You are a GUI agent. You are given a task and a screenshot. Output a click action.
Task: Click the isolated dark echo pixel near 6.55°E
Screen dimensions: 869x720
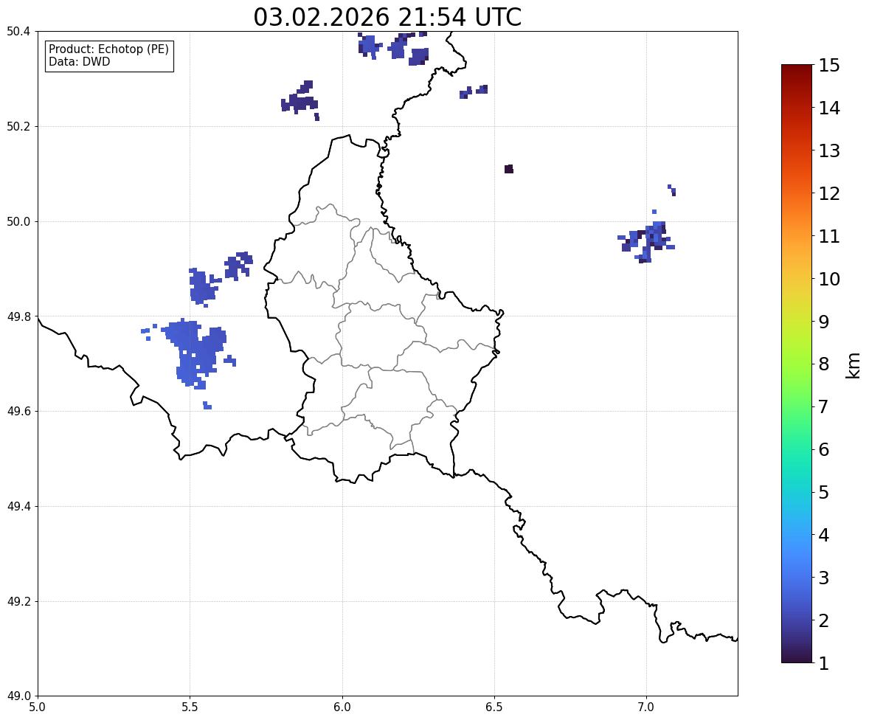(x=509, y=169)
